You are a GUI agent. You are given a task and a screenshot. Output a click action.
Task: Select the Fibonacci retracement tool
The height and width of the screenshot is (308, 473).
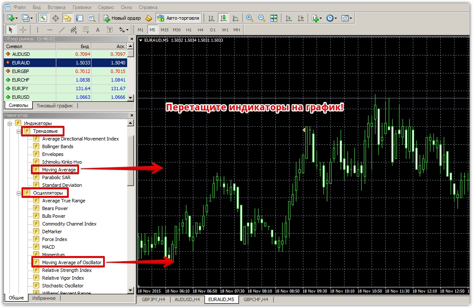click(86, 30)
